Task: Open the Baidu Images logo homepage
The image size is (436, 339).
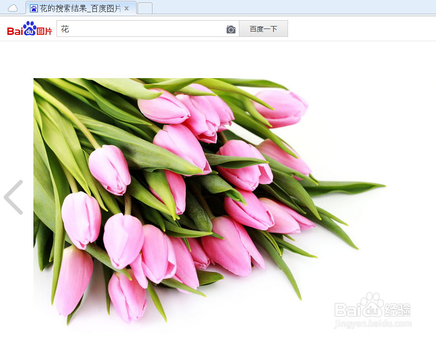Action: point(29,28)
